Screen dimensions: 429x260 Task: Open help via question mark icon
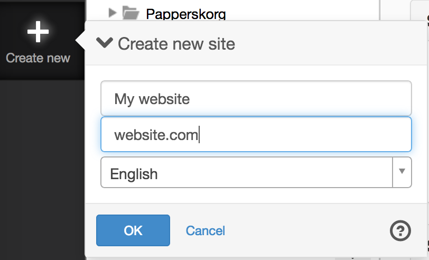pyautogui.click(x=400, y=231)
